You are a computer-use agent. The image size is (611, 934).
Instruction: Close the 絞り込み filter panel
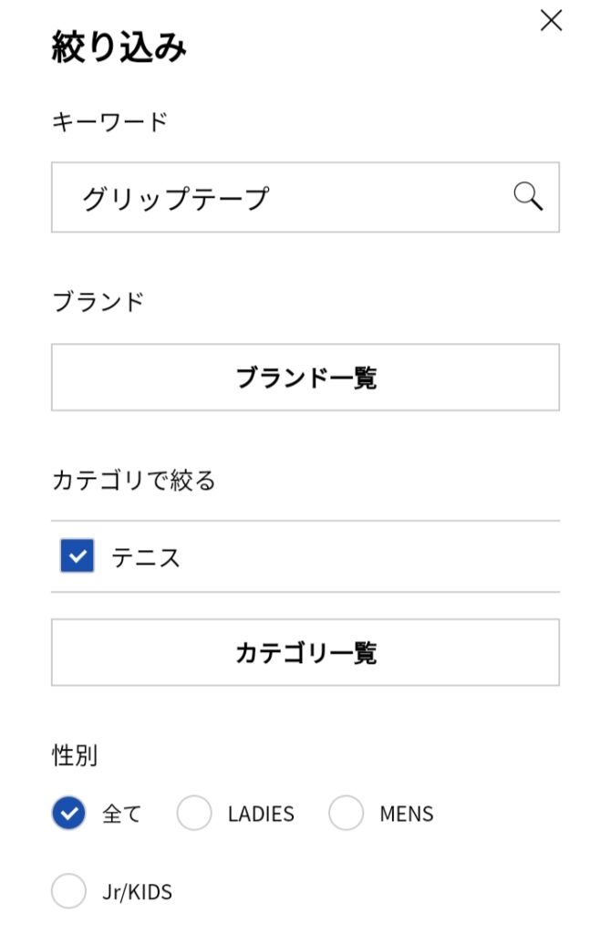[551, 20]
